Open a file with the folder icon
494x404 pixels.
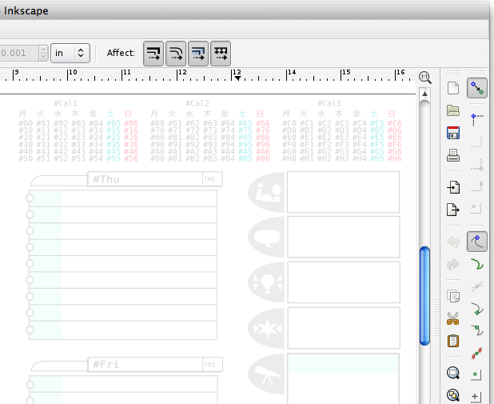coord(453,110)
